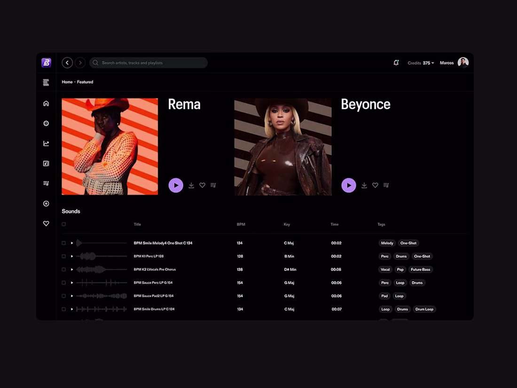This screenshot has width=517, height=388.
Task: Download the Rema pack
Action: pyautogui.click(x=191, y=185)
